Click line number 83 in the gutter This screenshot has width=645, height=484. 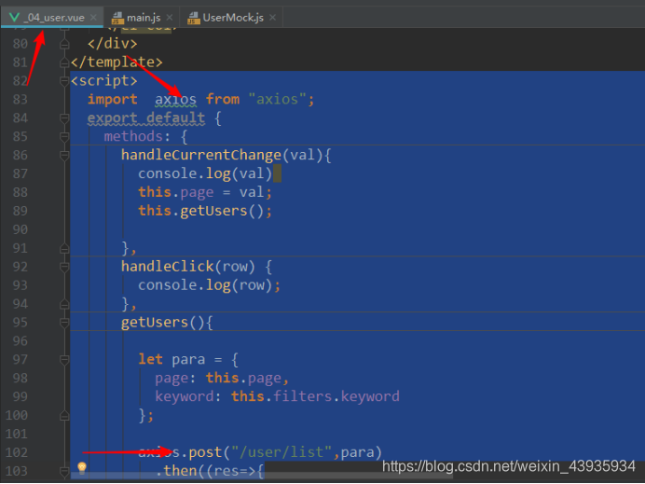21,100
